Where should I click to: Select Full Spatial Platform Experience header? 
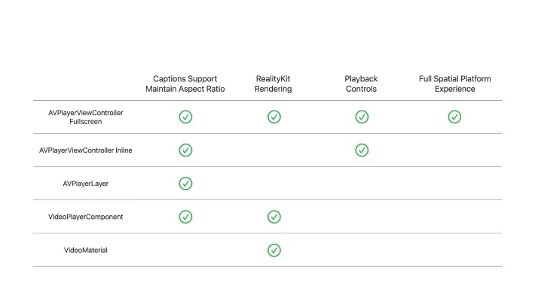tap(454, 84)
